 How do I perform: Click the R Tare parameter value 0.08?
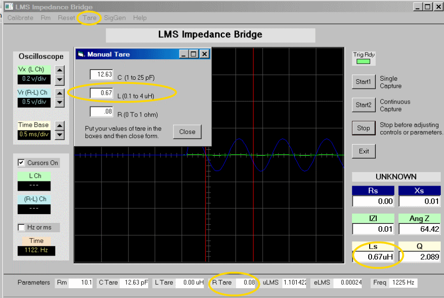[245, 283]
